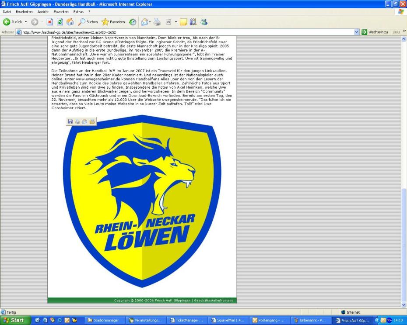407x325 pixels.
Task: Open the address bar dropdown list
Action: click(x=356, y=32)
